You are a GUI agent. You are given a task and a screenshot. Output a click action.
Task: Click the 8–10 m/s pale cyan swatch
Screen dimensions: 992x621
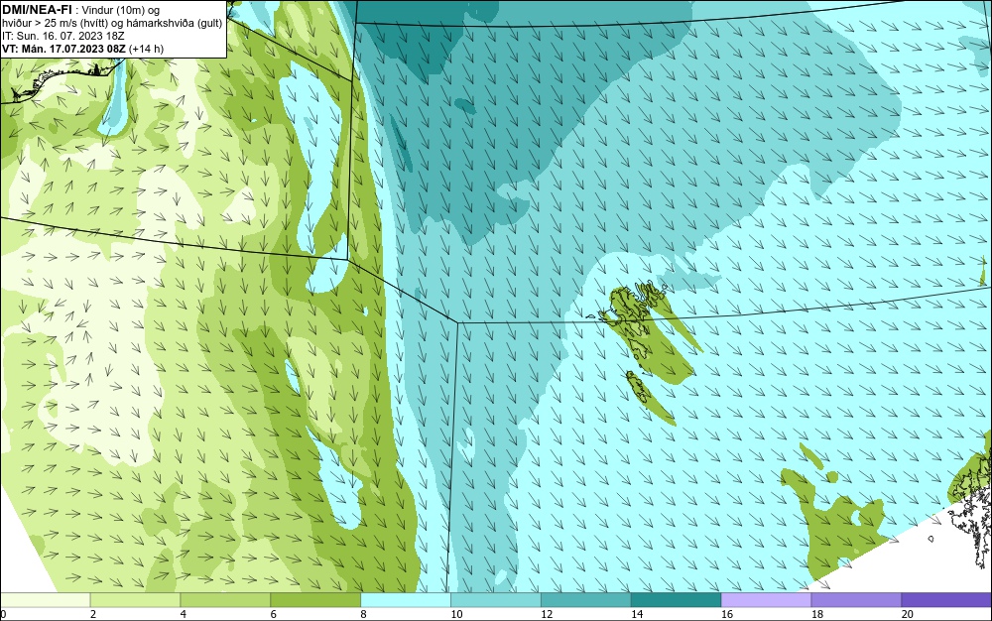(x=406, y=599)
